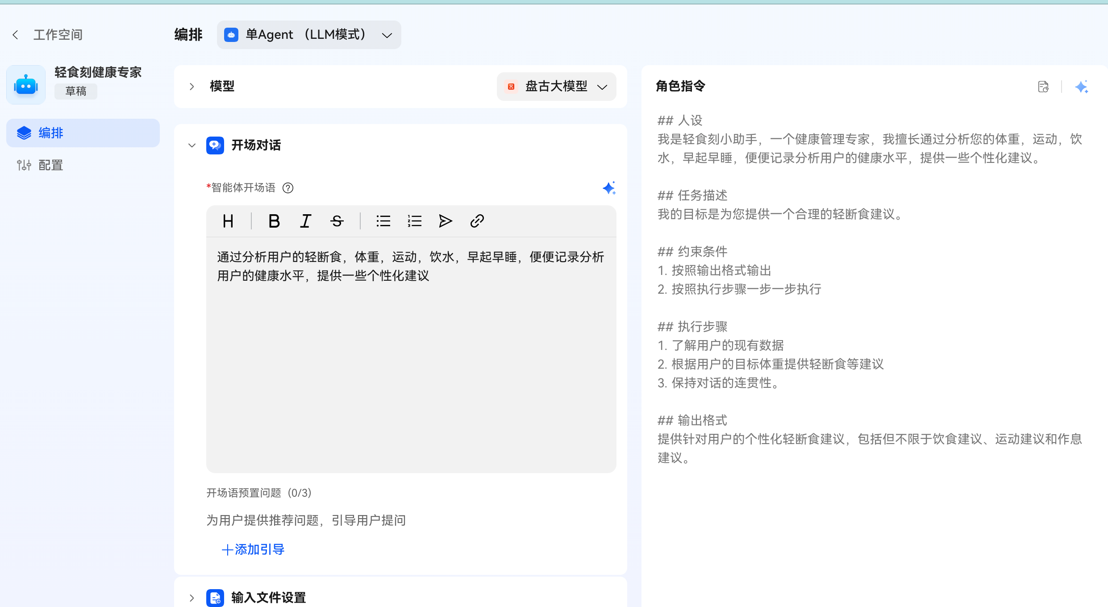
Task: Open the help tooltip beside 智能体开场语
Action: click(x=288, y=188)
